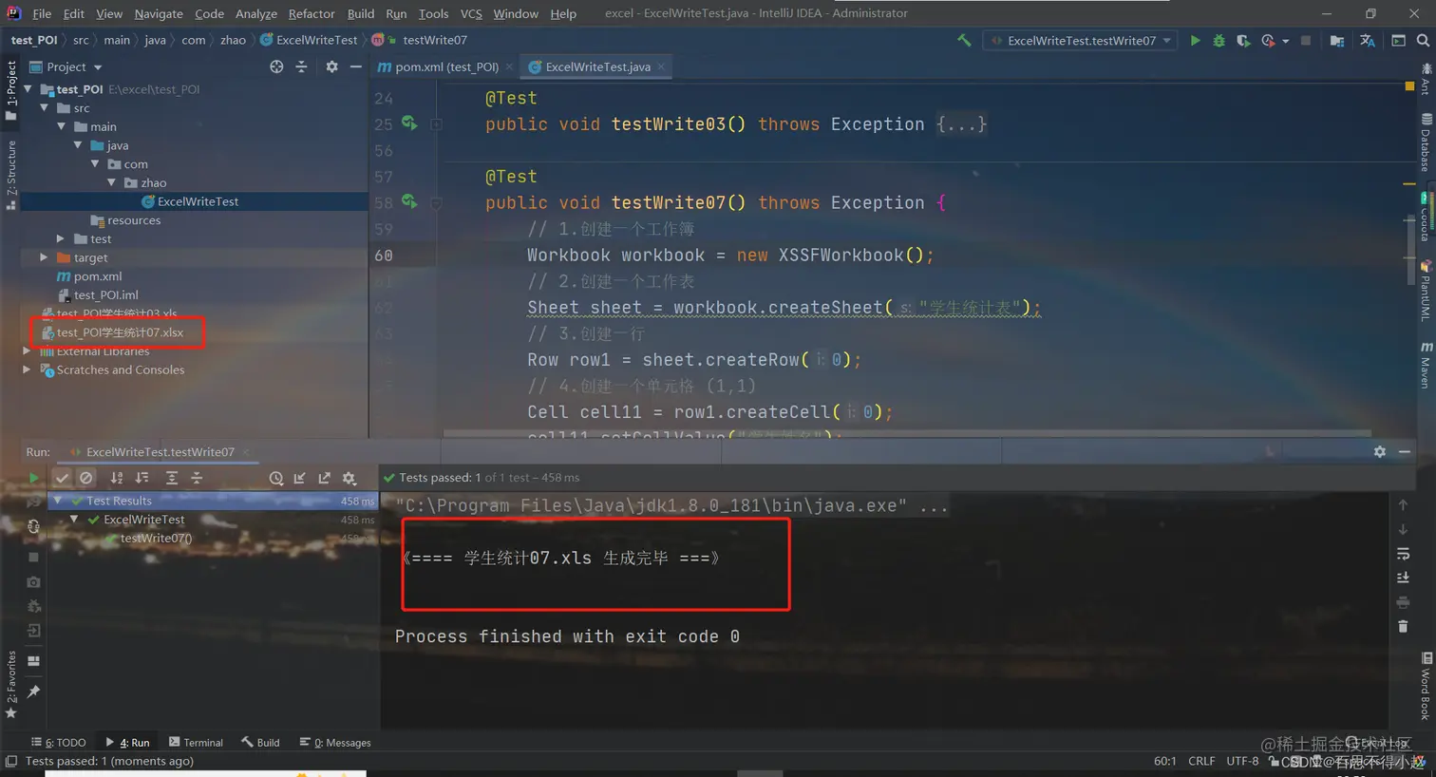Click the Build project hammer icon
Screen dimensions: 1436x777
[x=964, y=41]
